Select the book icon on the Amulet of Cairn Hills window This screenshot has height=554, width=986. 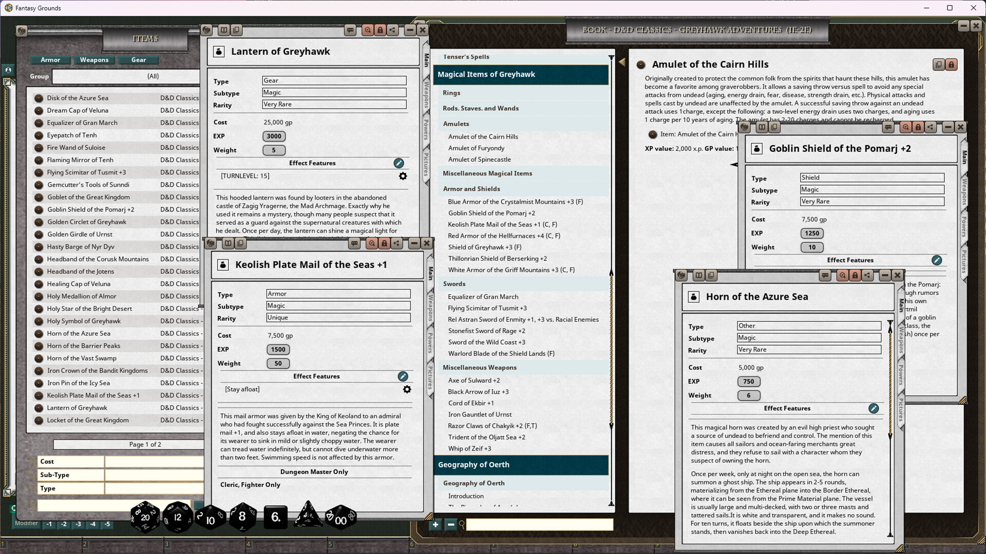tap(939, 64)
